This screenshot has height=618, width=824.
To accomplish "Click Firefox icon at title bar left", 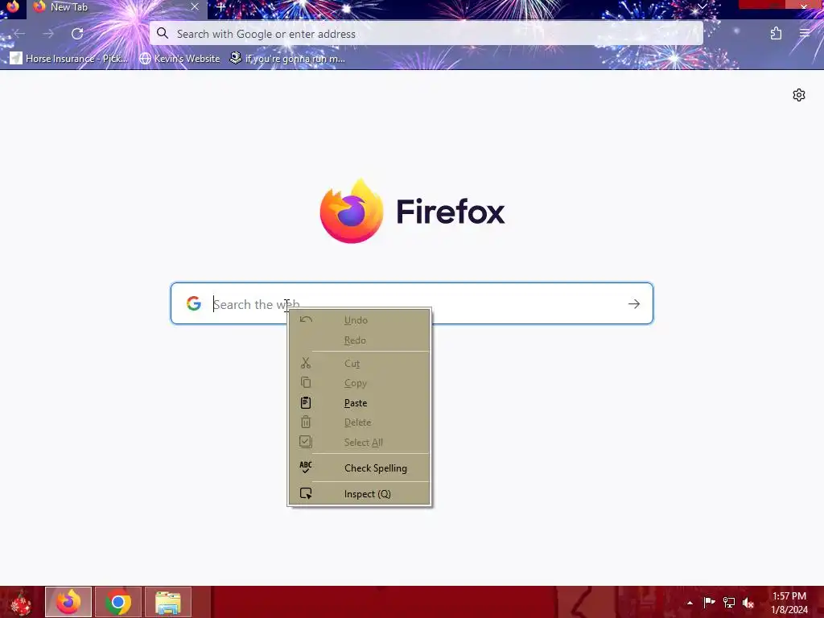I will (x=13, y=6).
